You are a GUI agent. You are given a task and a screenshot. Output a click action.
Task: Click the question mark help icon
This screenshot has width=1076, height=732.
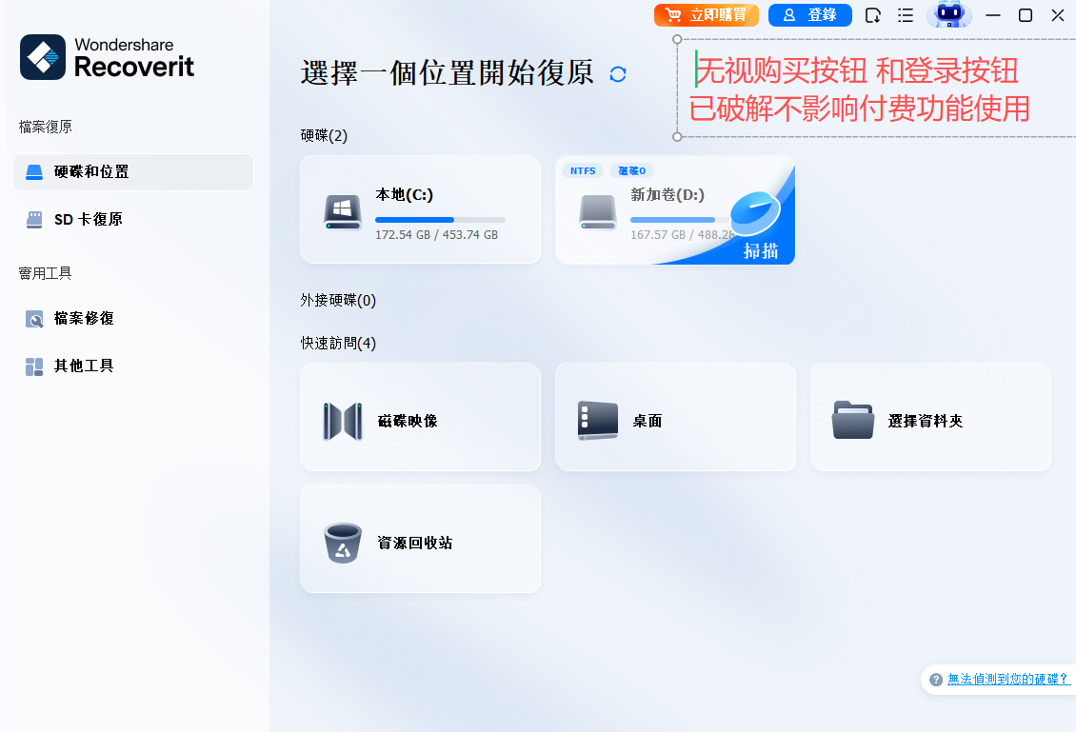(x=935, y=680)
